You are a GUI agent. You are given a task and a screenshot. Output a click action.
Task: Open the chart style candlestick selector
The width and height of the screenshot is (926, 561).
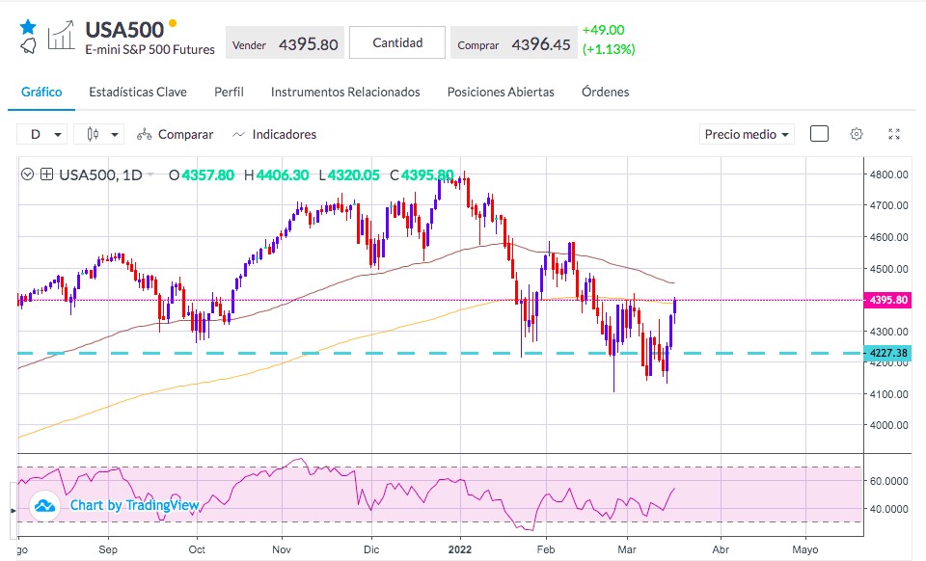[98, 135]
